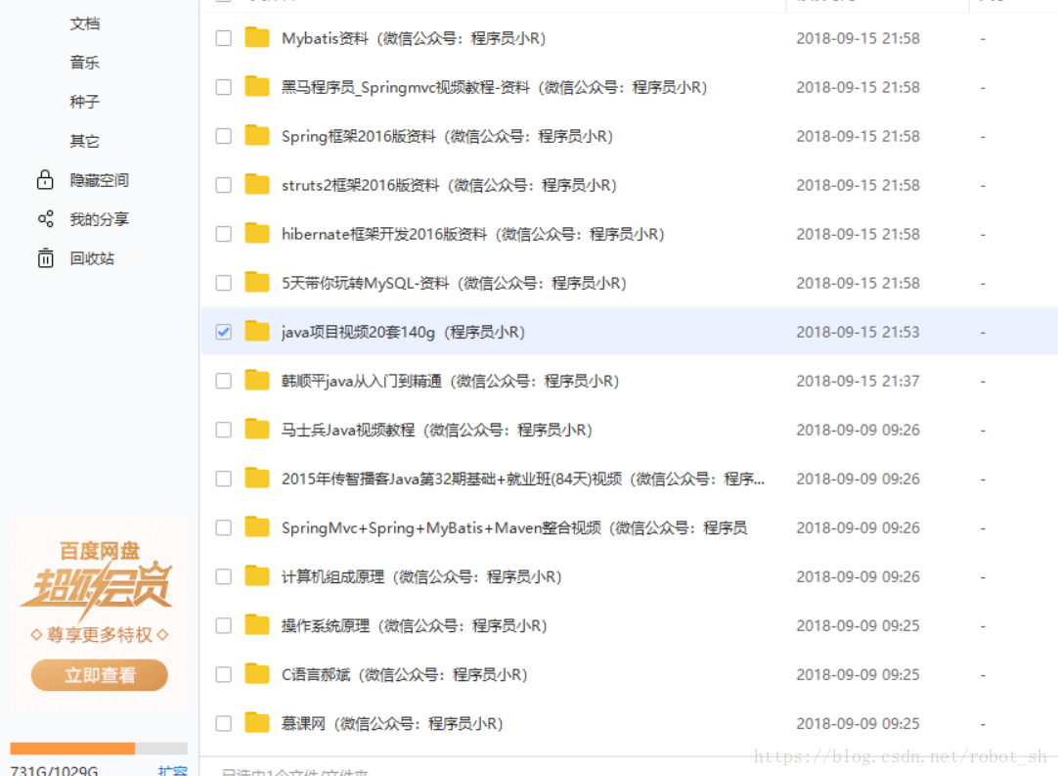Tick the 马士兵Java视频教程 checkbox
This screenshot has height=776, width=1058.
pos(223,431)
